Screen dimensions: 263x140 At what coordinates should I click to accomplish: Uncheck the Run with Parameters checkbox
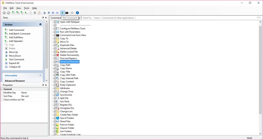55,32
